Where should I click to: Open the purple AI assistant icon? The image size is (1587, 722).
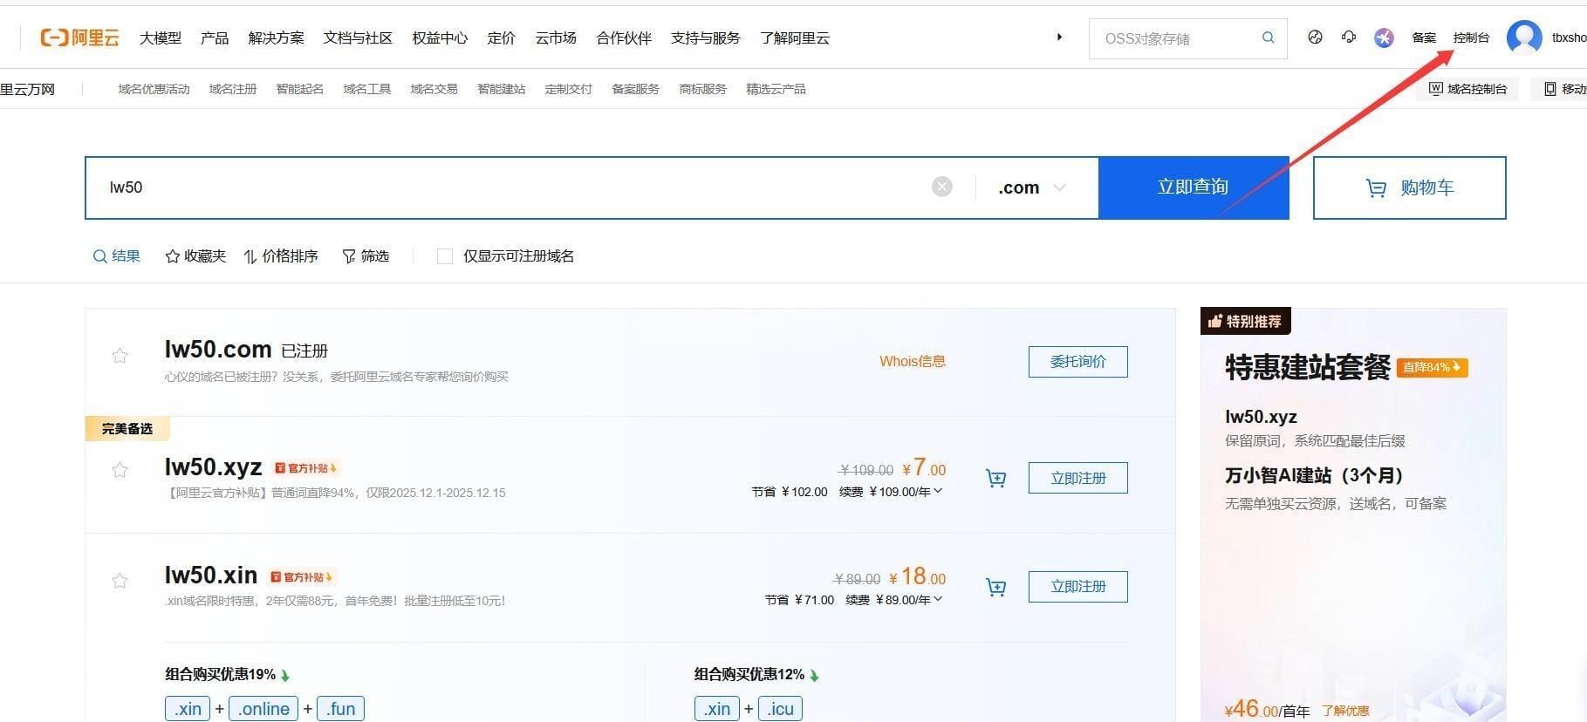(1384, 37)
